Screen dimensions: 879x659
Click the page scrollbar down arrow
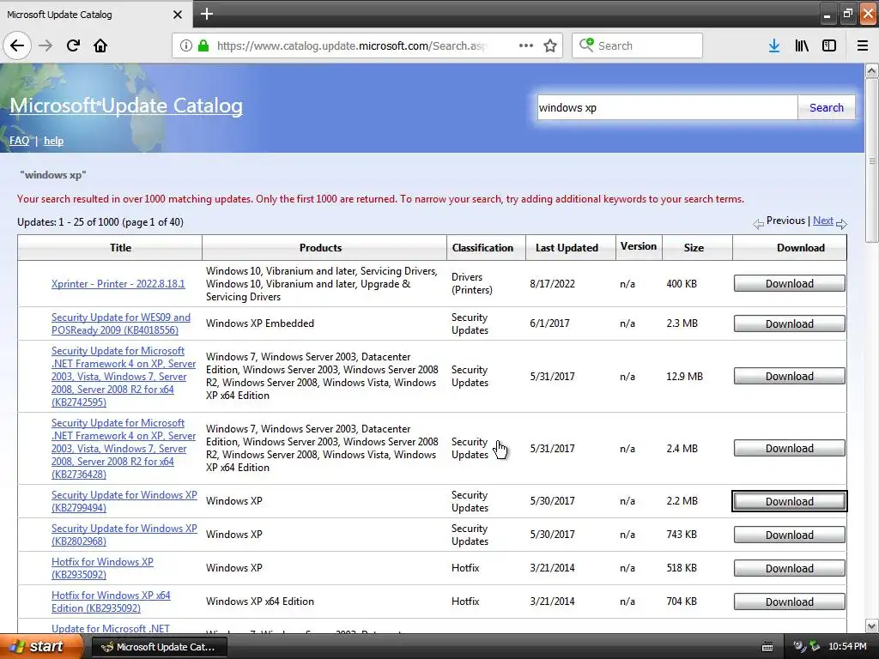[872, 626]
